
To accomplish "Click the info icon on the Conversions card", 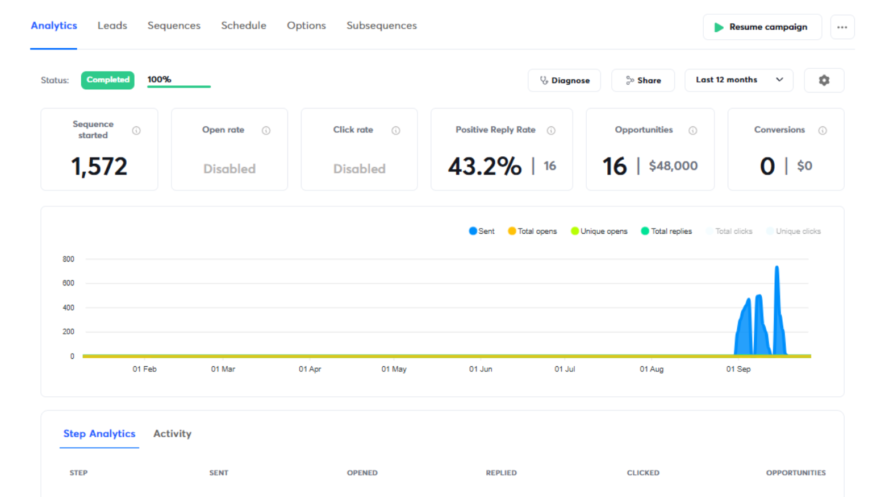I will 823,130.
